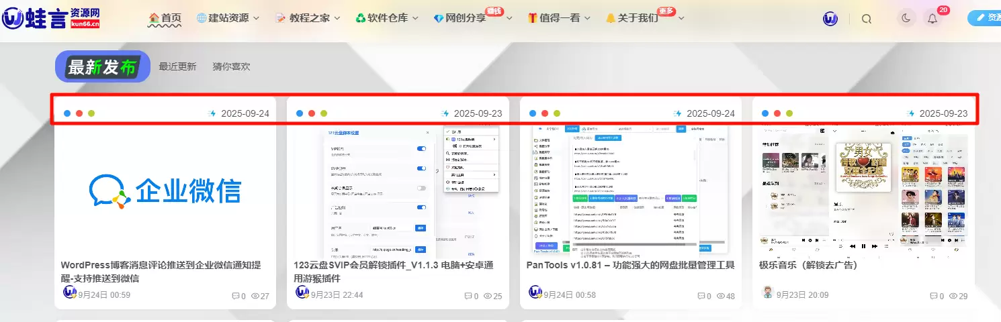The image size is (1001, 322).
Task: Switch to the 最近更新 tab
Action: pos(177,66)
